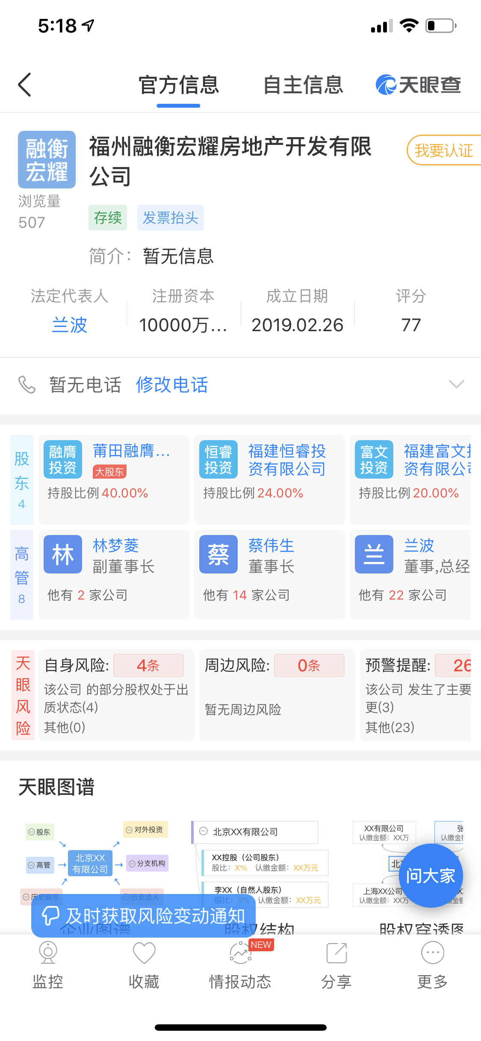The height and width of the screenshot is (1041, 481).
Task: Open the 股东 4 section label
Action: (x=22, y=480)
